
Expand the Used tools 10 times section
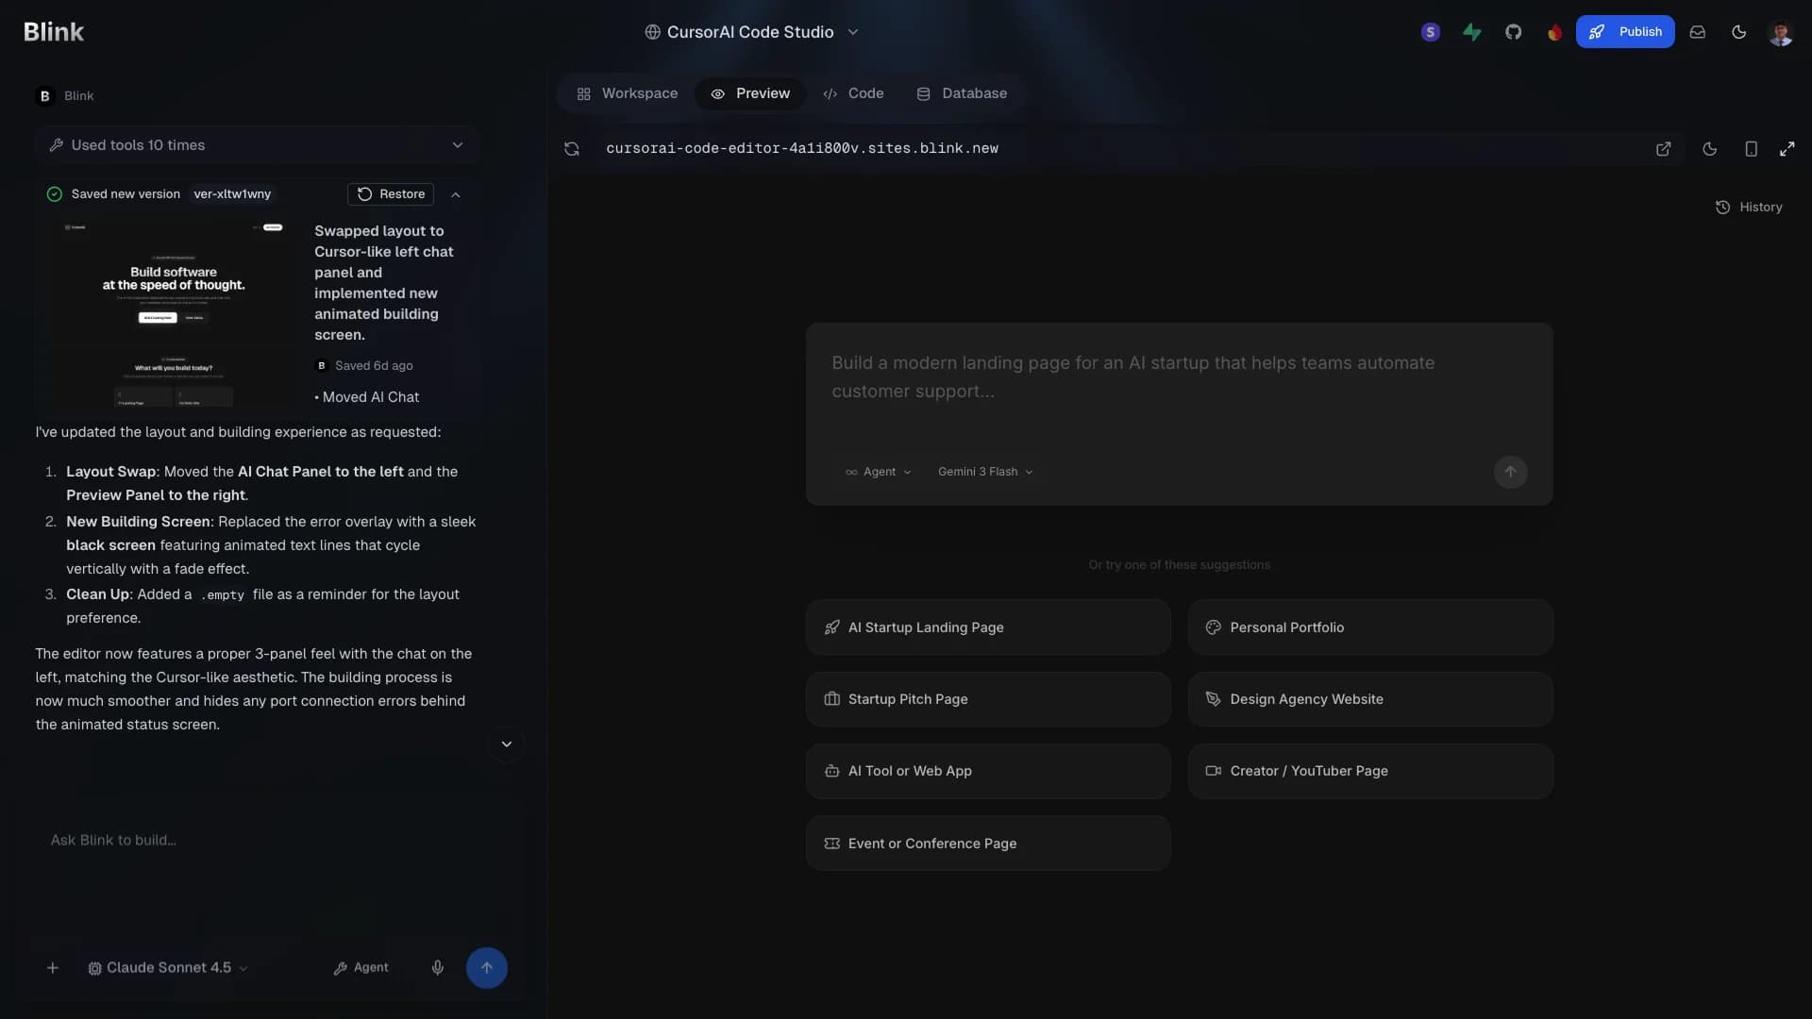pyautogui.click(x=457, y=144)
